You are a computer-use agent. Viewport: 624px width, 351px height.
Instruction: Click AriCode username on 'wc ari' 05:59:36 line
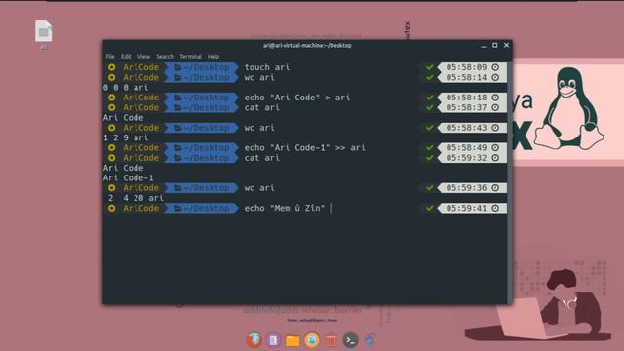[140, 188]
